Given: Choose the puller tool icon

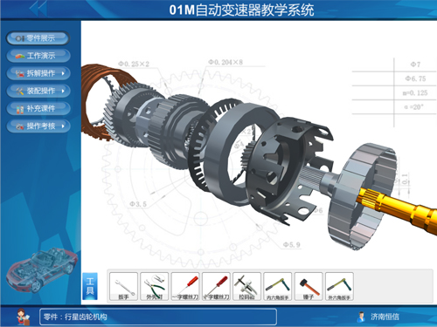Looking at the screenshot, I should [x=246, y=286].
